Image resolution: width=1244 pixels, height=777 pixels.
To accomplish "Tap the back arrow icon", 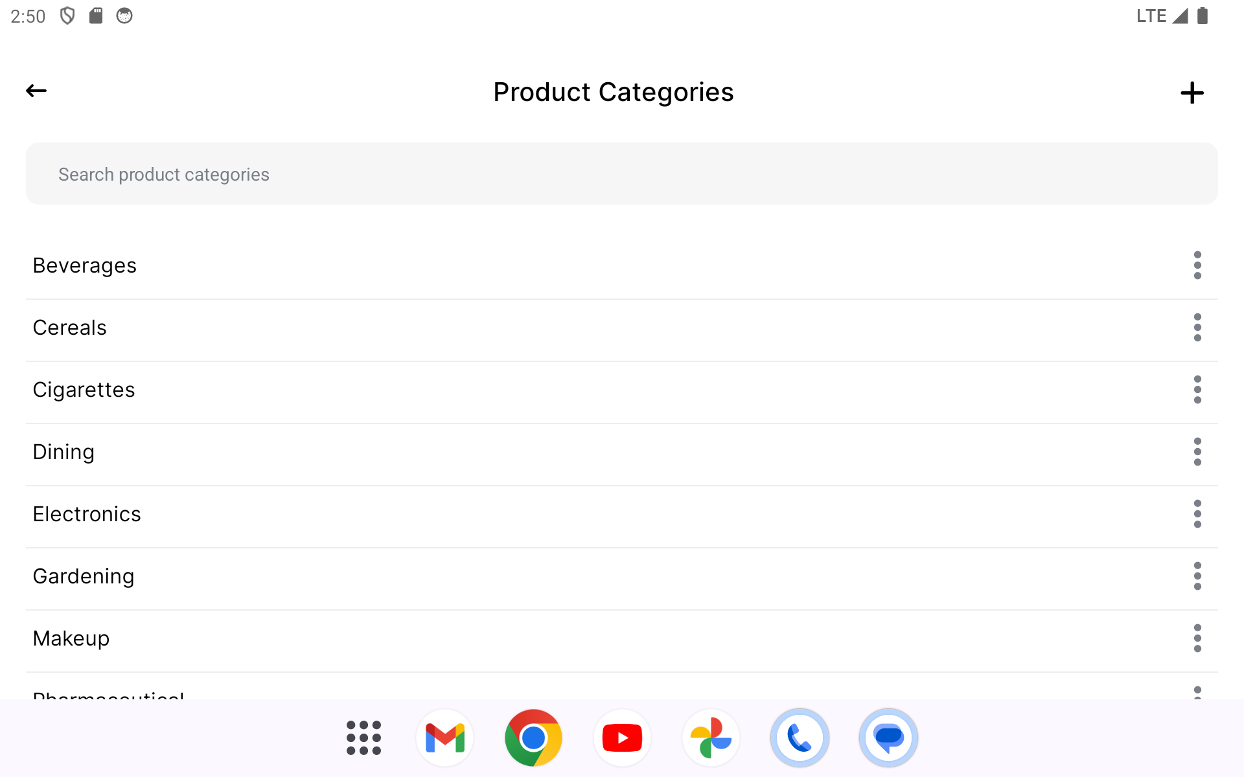I will click(36, 91).
